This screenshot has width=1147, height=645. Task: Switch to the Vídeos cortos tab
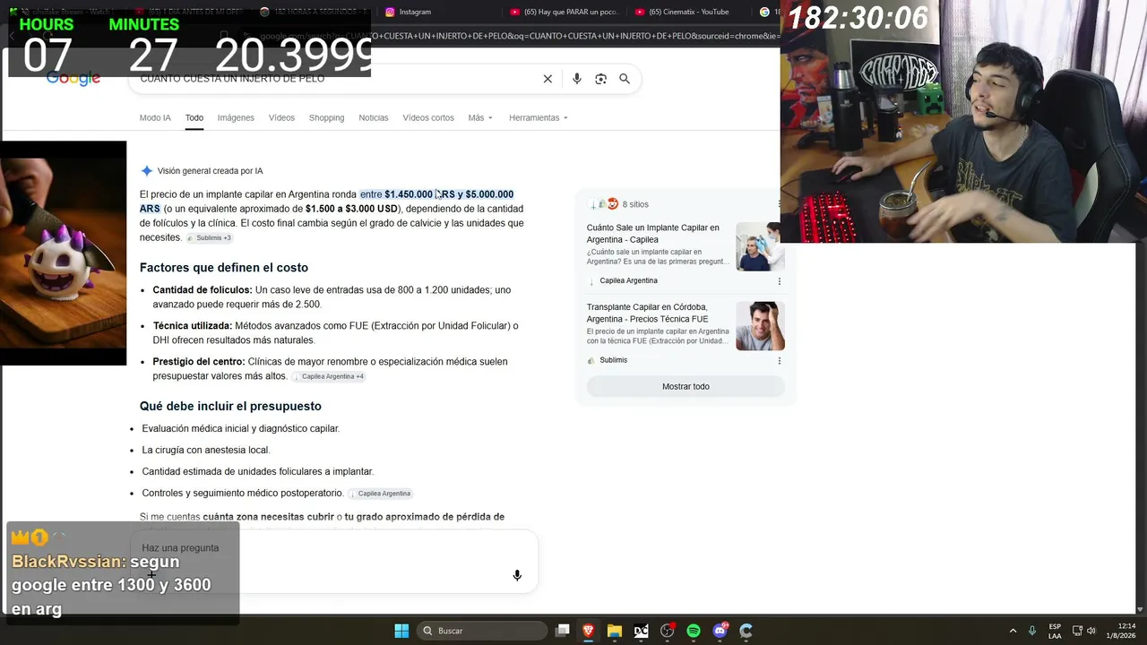(428, 118)
